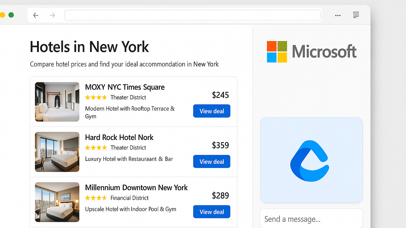The width and height of the screenshot is (406, 228).
Task: Click the blue Copilot logo card
Action: coord(311,160)
